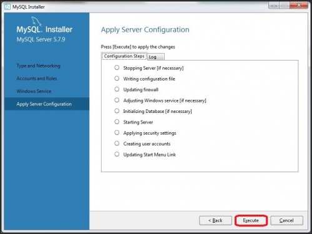The height and width of the screenshot is (234, 312).
Task: Open the Accounts and Roles step
Action: pos(37,79)
